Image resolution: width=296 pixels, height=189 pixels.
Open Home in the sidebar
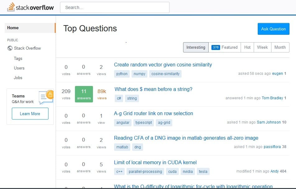(x=12, y=28)
